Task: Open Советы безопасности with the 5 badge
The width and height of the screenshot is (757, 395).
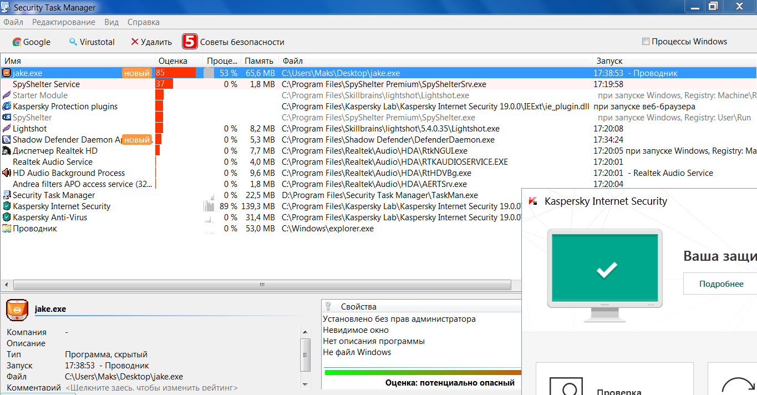Action: click(x=233, y=42)
